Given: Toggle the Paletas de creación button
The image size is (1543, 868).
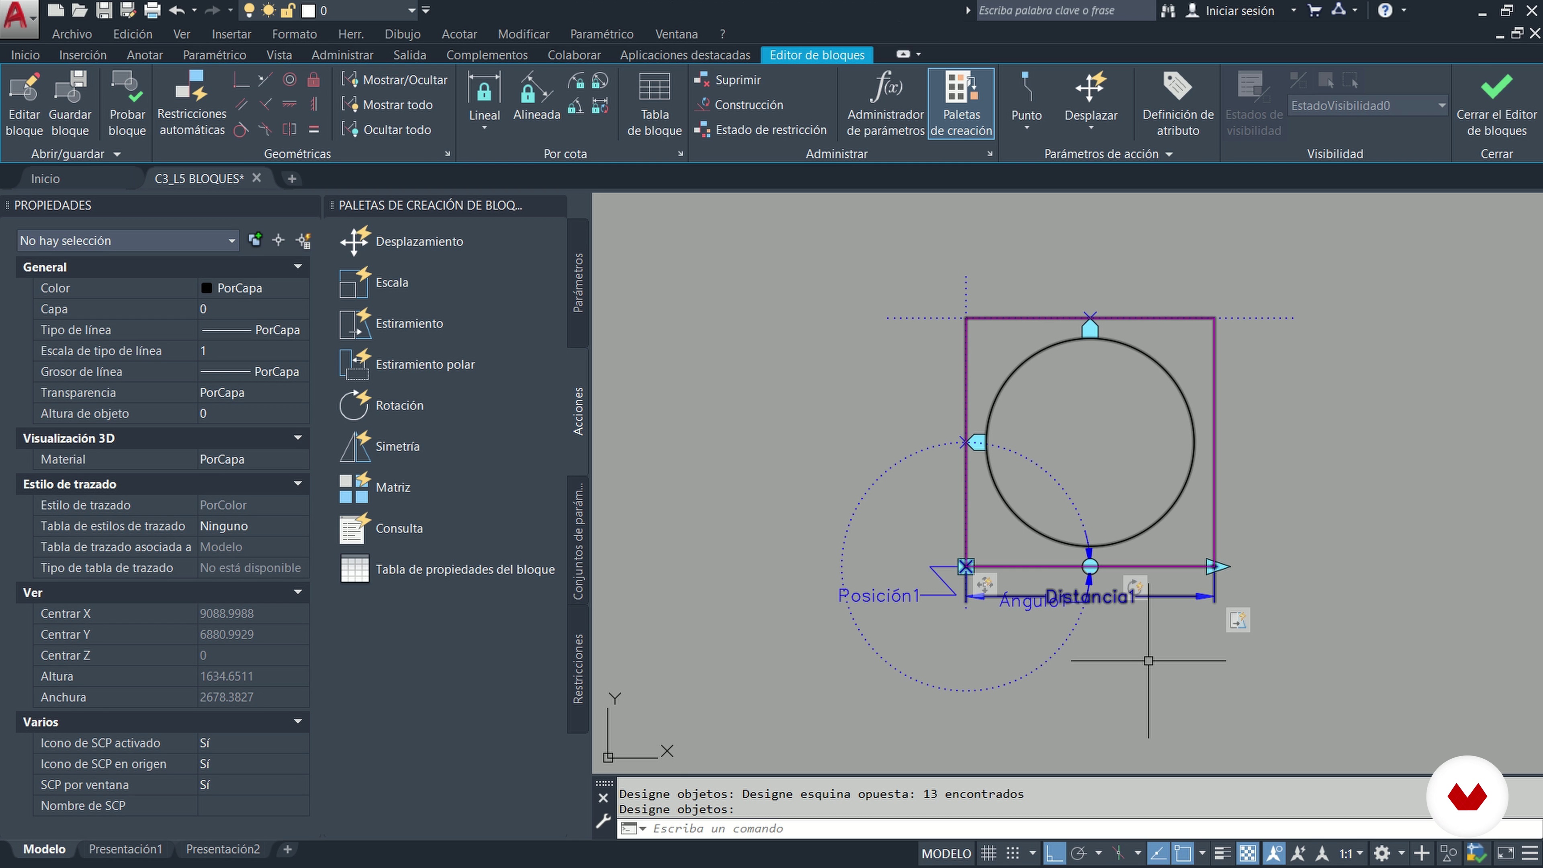Looking at the screenshot, I should click(x=961, y=104).
